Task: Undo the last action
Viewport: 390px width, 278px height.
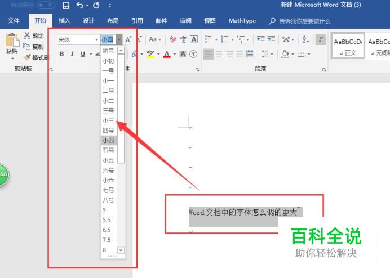Action: click(x=80, y=5)
